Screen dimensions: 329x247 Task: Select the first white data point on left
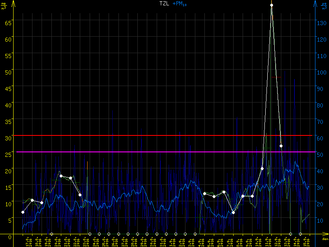[23, 212]
